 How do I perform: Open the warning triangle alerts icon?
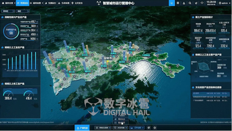tap(184, 3)
